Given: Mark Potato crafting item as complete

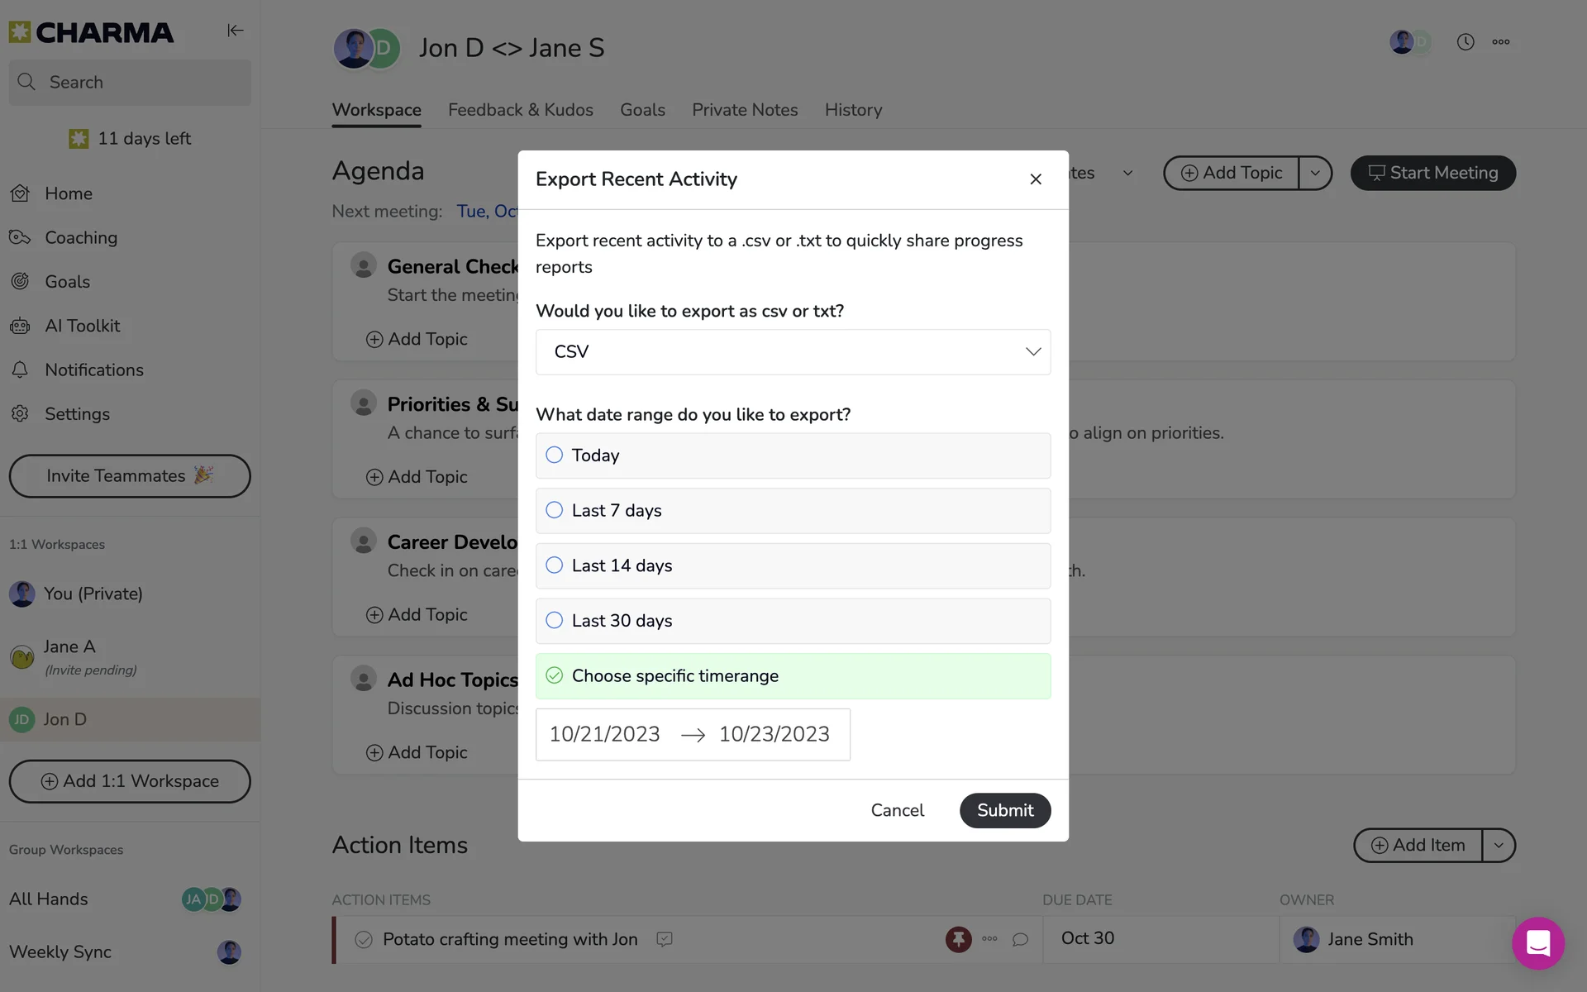Looking at the screenshot, I should click(x=363, y=940).
